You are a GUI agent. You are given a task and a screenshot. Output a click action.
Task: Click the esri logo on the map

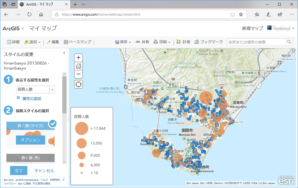coord(286,180)
